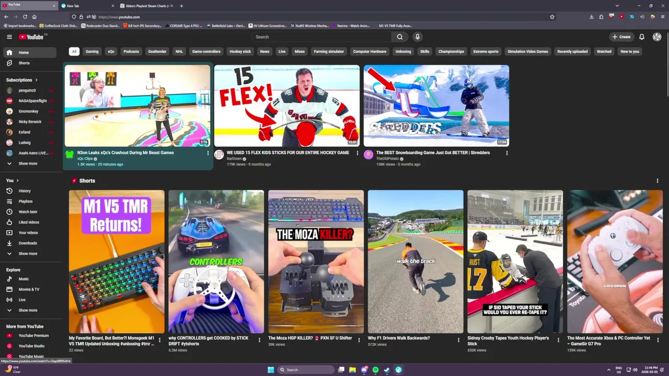Open xQc Clips channel link
The width and height of the screenshot is (669, 376).
(x=85, y=159)
